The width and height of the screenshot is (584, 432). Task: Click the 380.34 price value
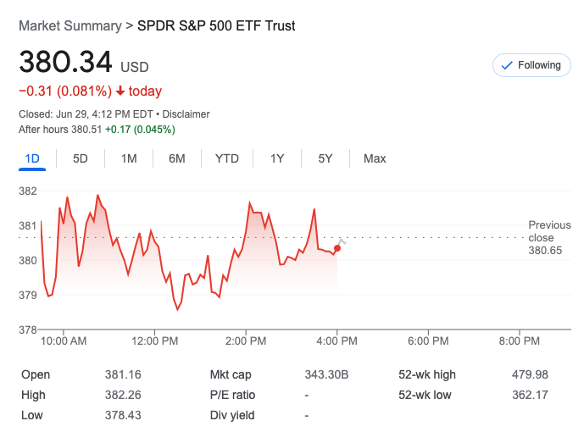[x=65, y=63]
